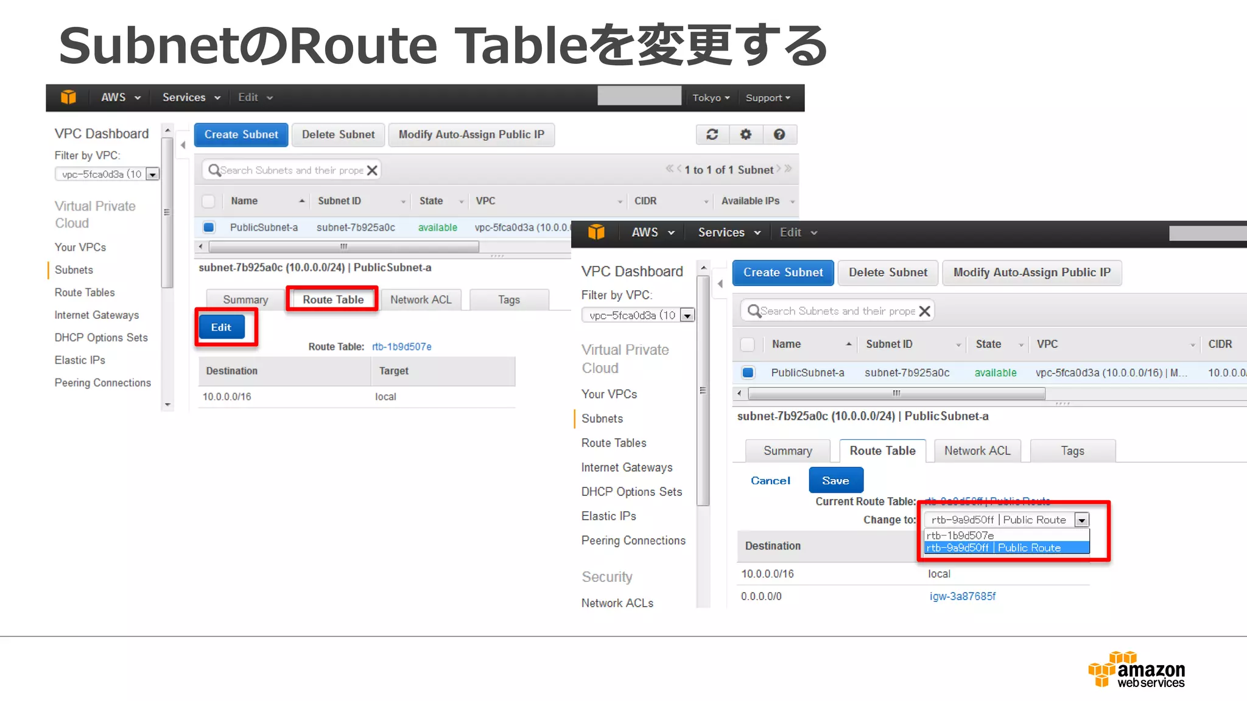Switch to Tags tab in left console
Viewport: 1247px width, 701px height.
(509, 299)
